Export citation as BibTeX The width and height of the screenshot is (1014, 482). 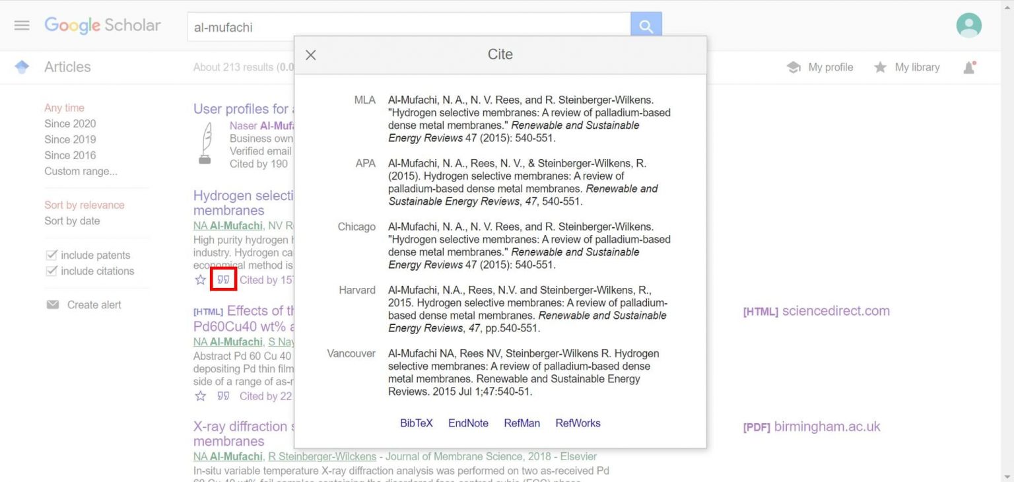point(416,423)
